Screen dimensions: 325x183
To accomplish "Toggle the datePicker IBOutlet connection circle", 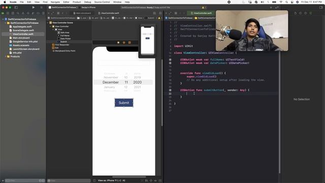I will click(x=170, y=63).
